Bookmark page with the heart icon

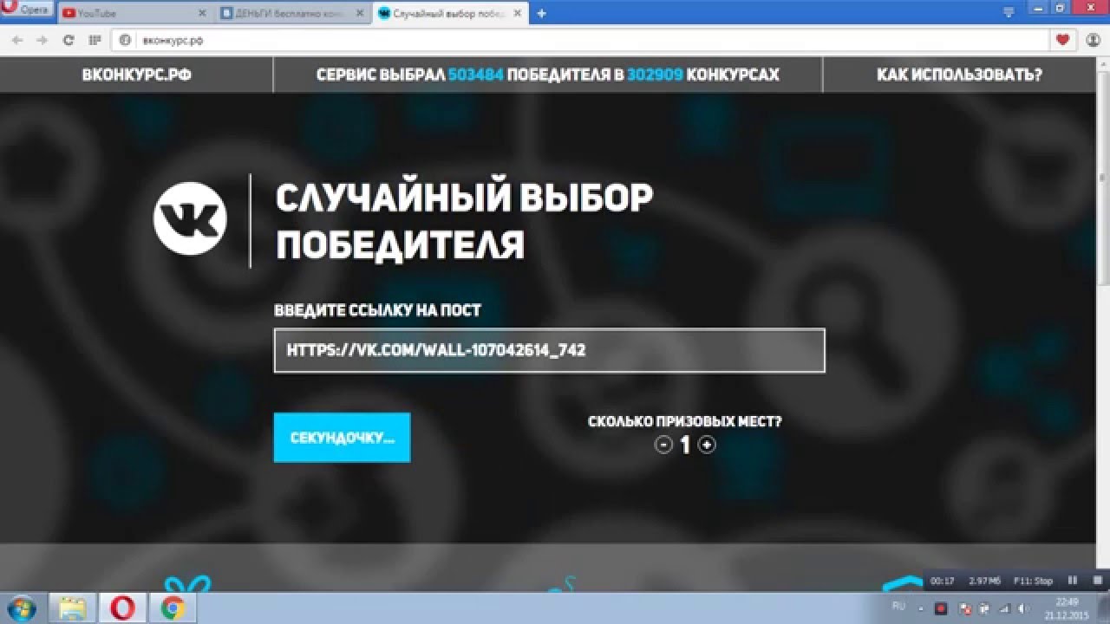(1062, 40)
